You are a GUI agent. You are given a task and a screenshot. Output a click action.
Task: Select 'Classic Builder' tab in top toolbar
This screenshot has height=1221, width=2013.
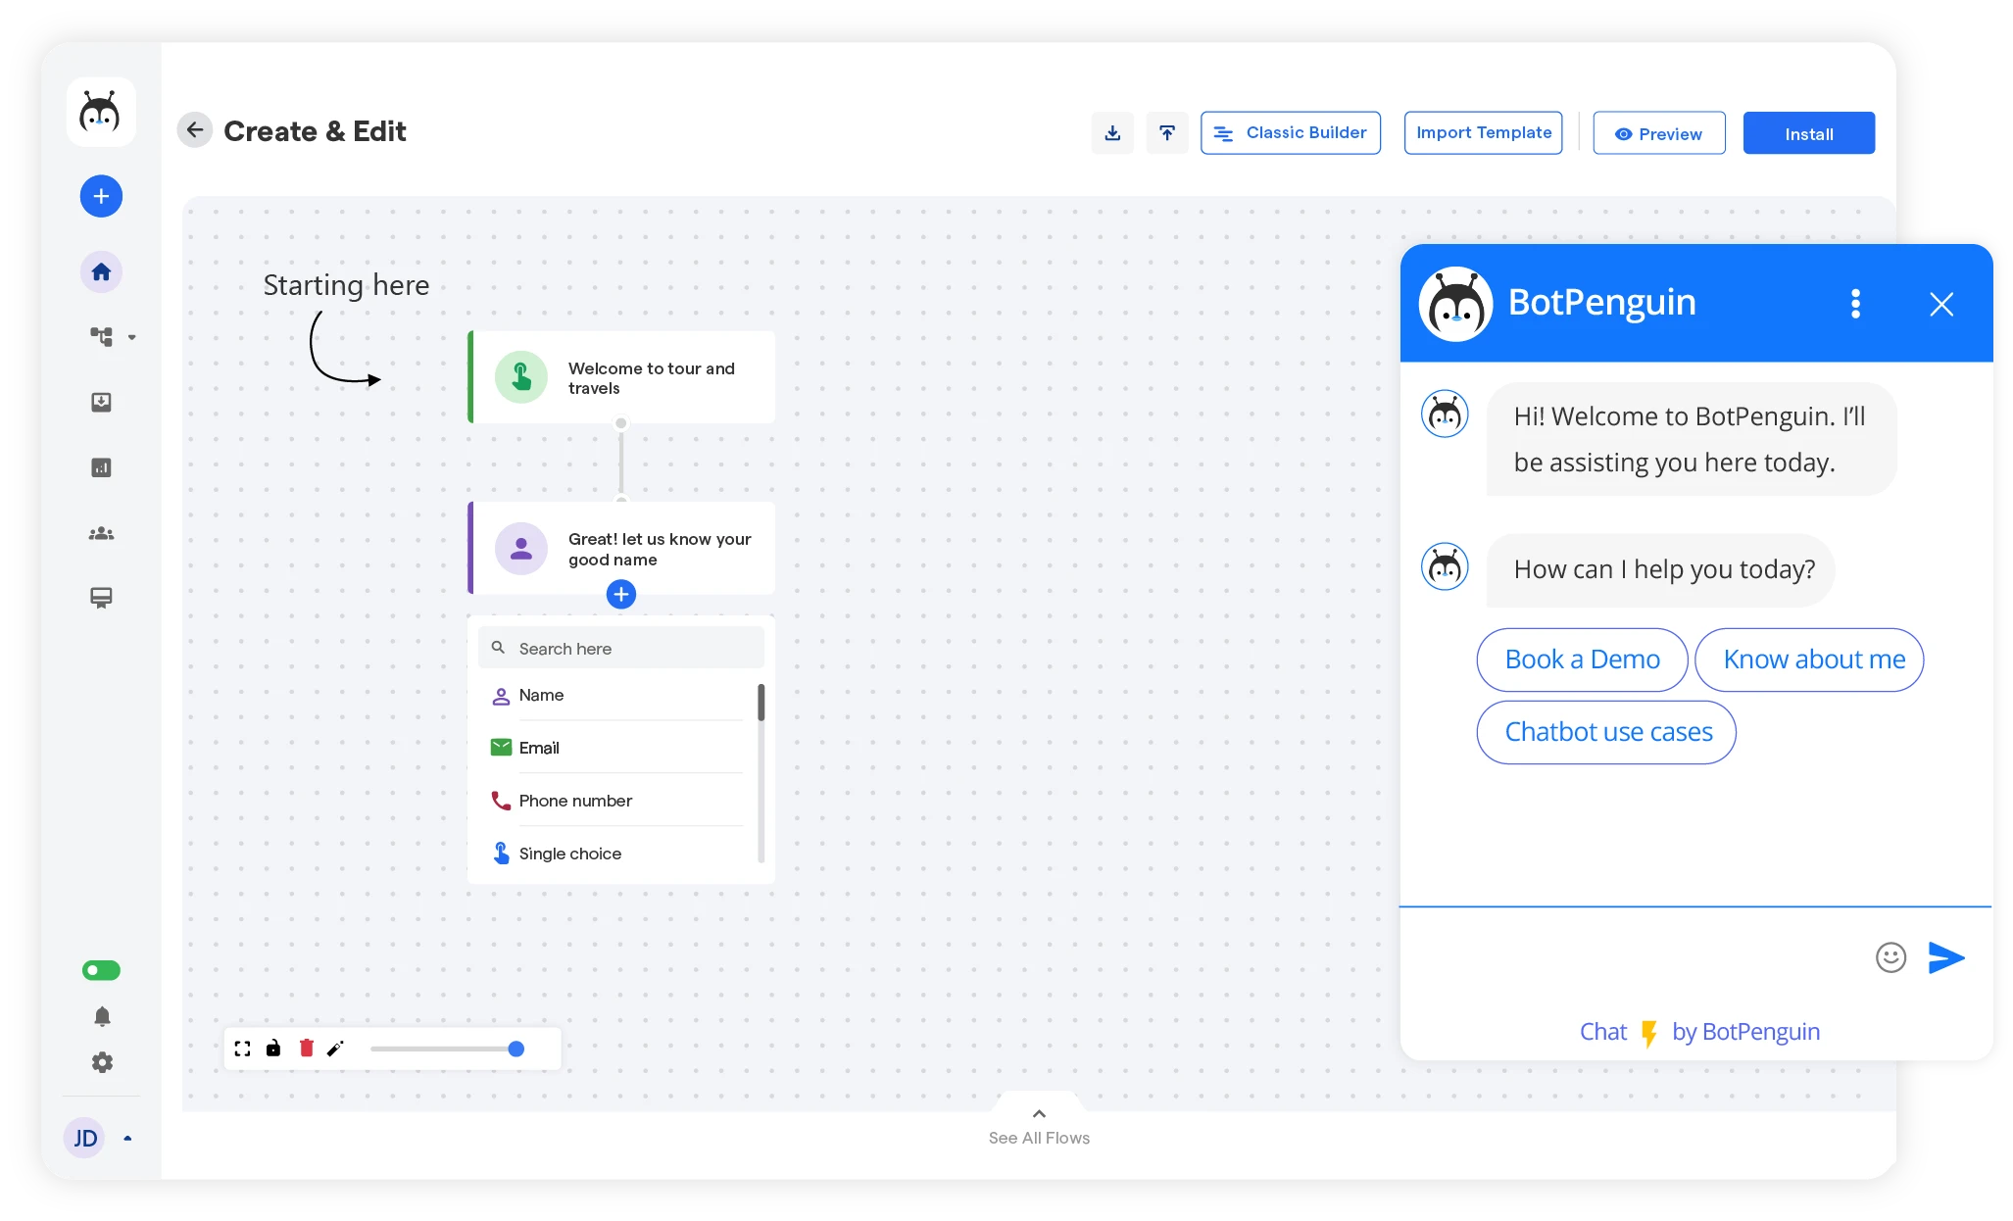click(1291, 132)
